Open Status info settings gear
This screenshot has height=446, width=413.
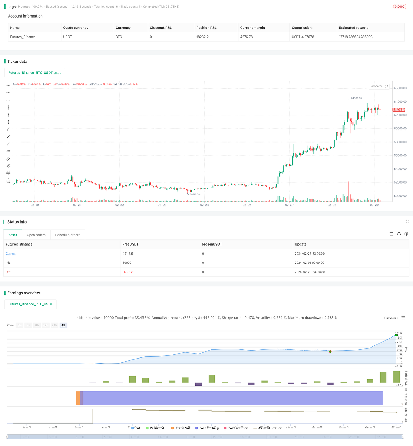click(406, 234)
